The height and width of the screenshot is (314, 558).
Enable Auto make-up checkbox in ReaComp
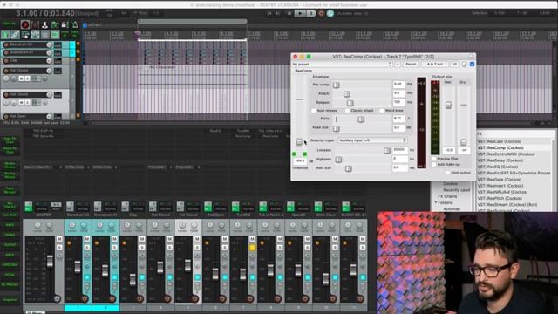[x=434, y=165]
